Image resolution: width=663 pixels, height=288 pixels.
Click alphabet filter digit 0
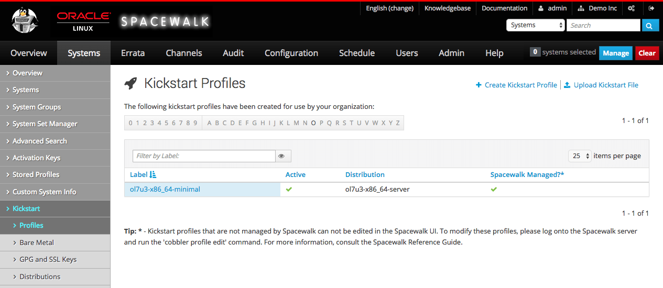131,123
